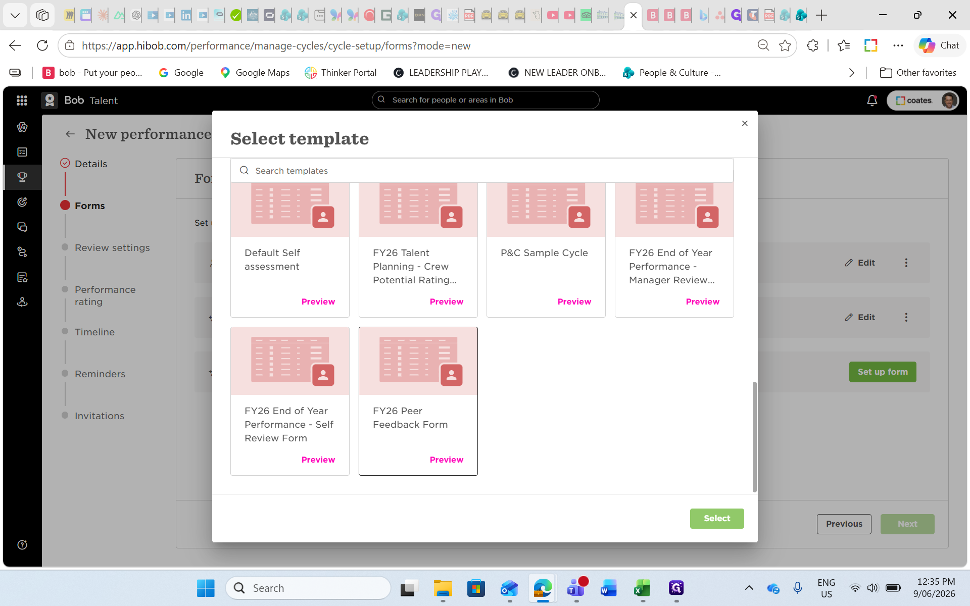
Task: Click the Bob global search field
Action: pos(486,100)
